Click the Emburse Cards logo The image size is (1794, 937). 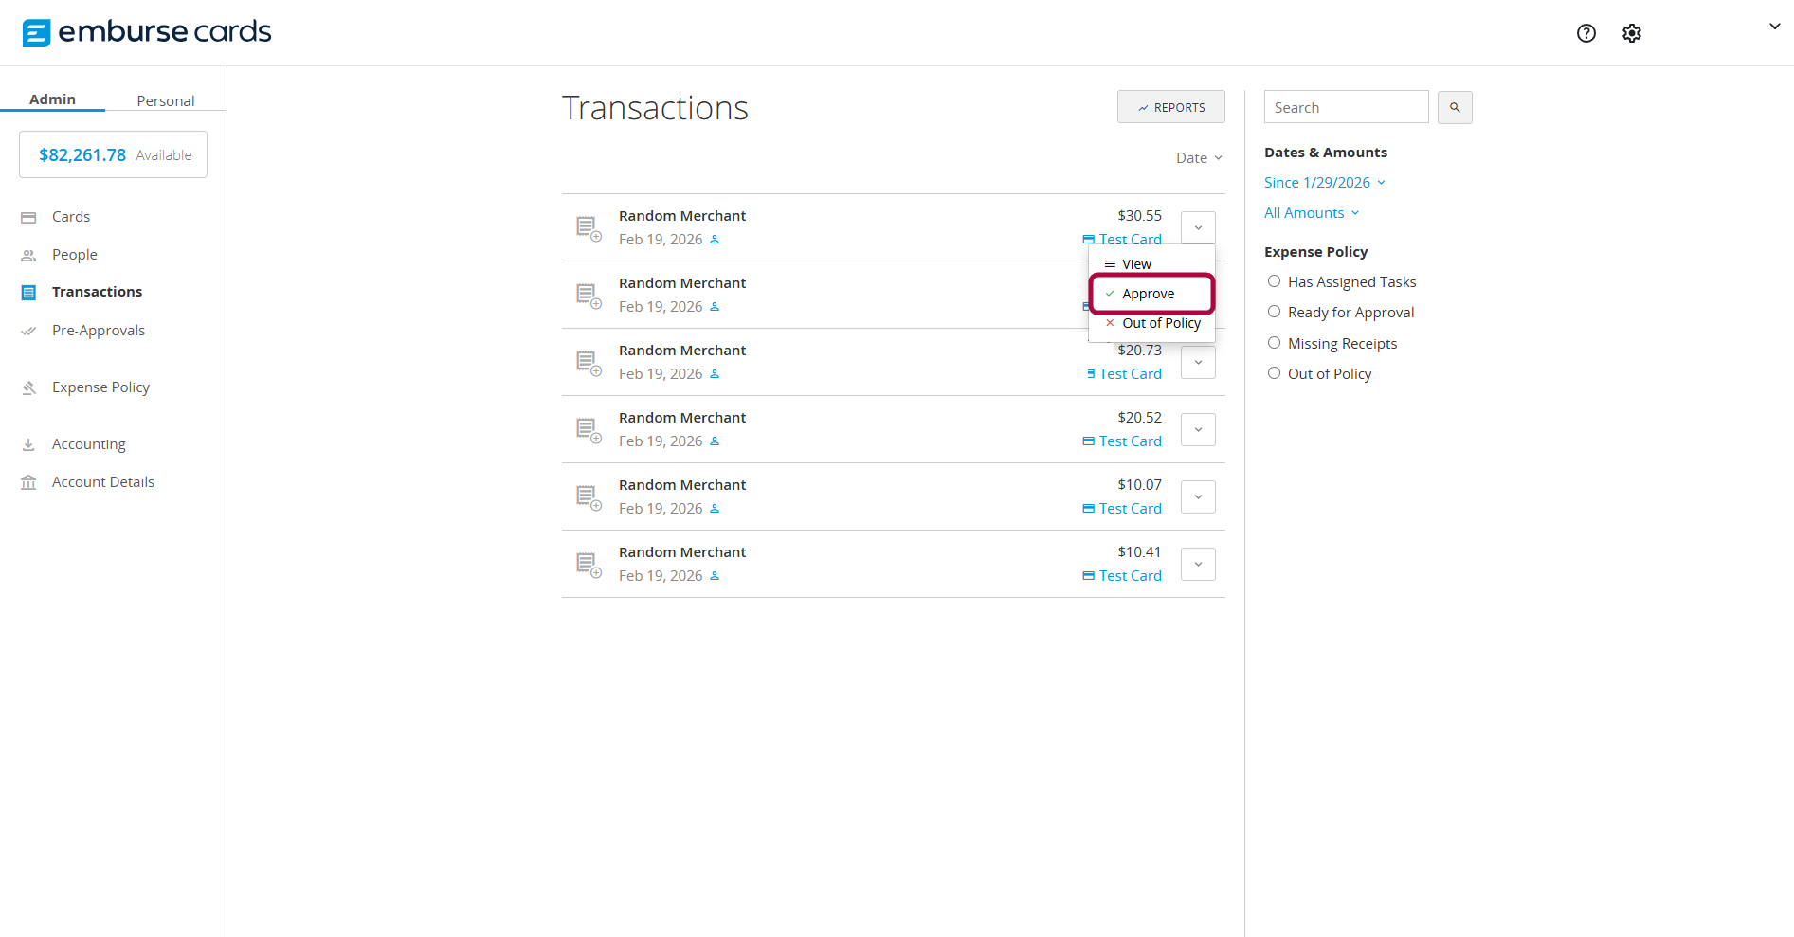[147, 32]
